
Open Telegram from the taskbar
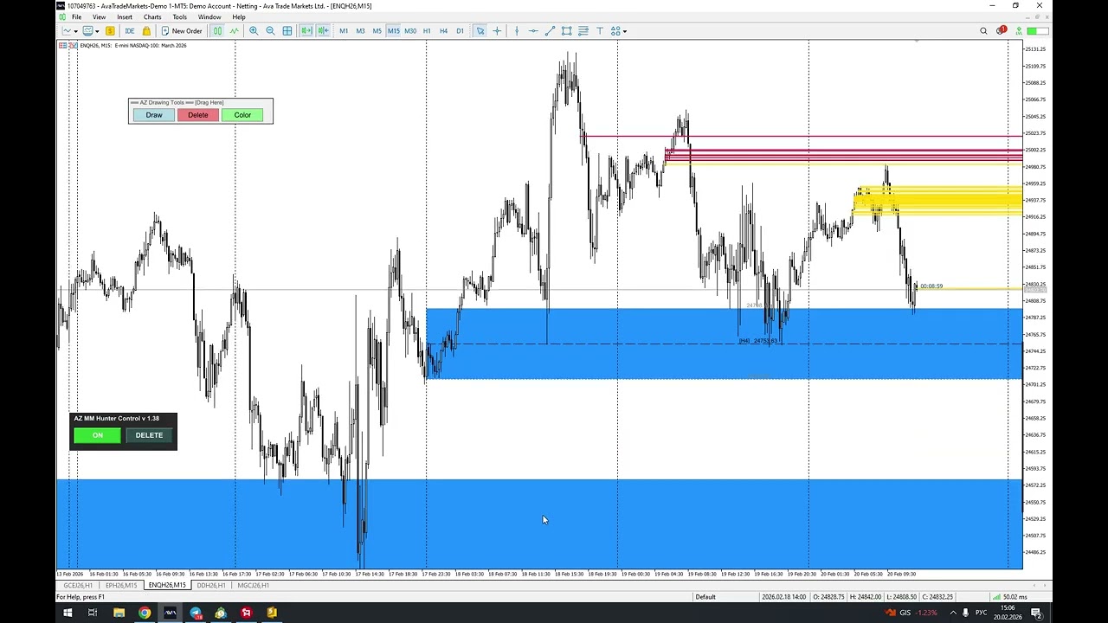click(196, 613)
